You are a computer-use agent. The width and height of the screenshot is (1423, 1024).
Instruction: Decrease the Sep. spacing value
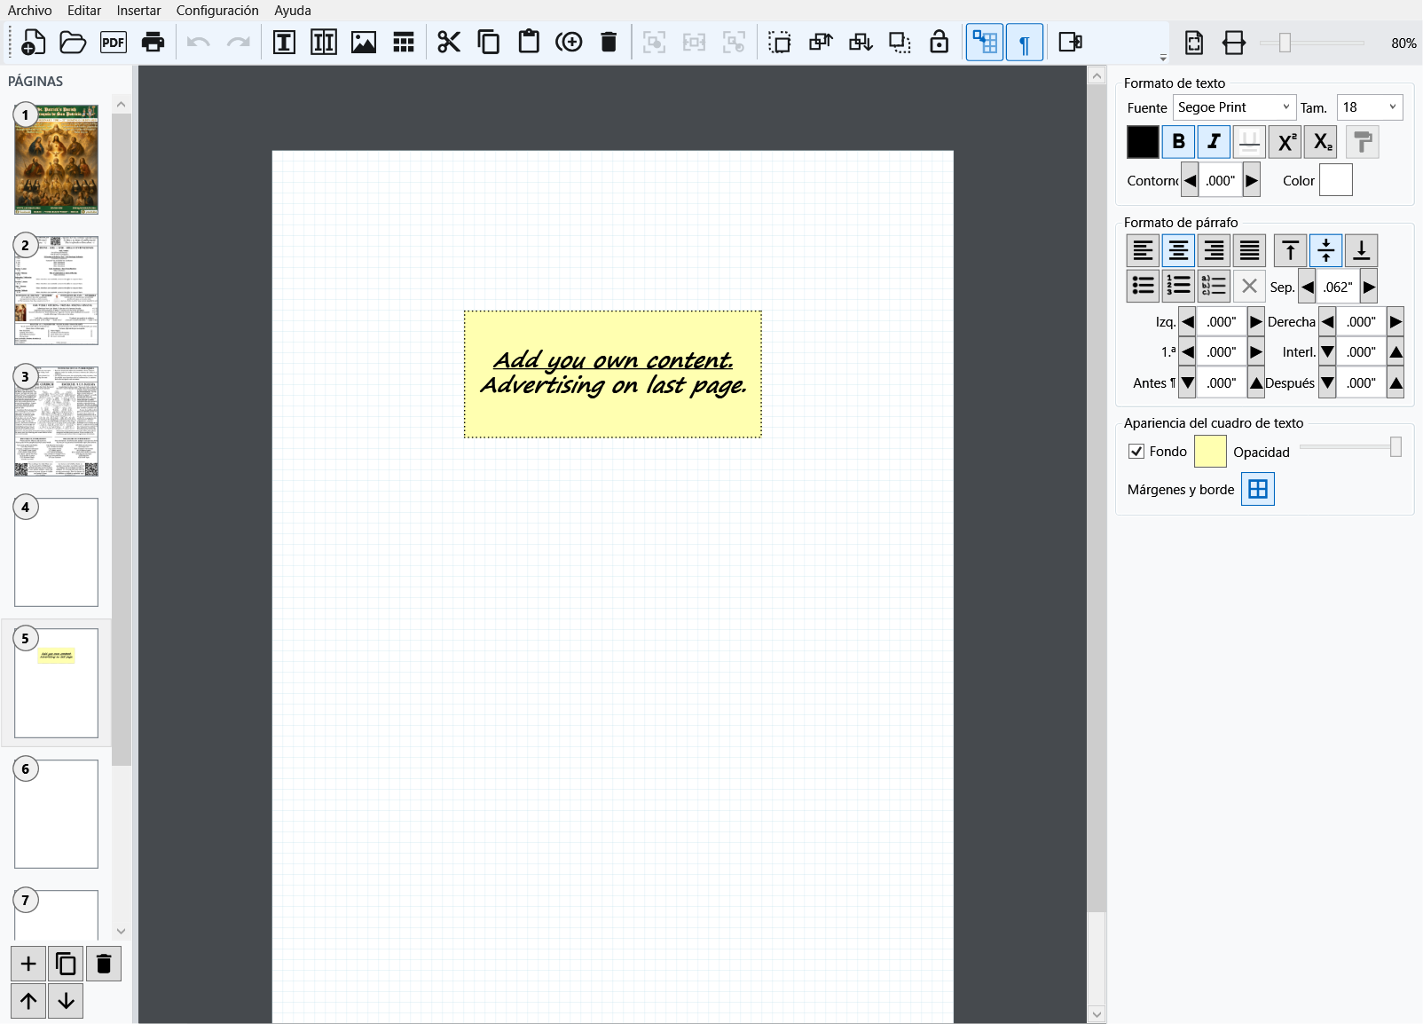pos(1308,287)
